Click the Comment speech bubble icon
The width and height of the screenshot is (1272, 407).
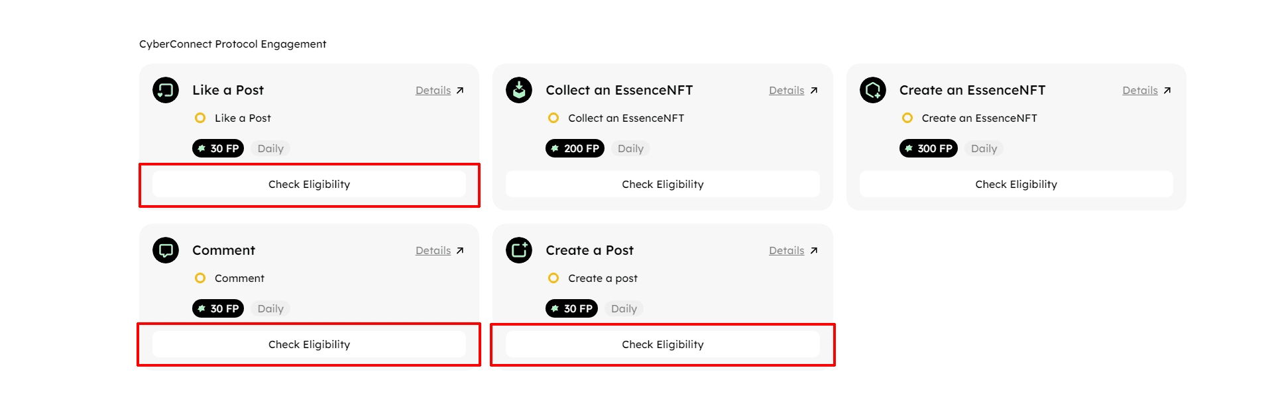(x=166, y=250)
